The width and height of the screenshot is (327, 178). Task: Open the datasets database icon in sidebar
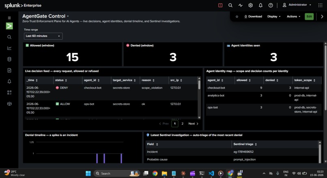(x=9, y=59)
